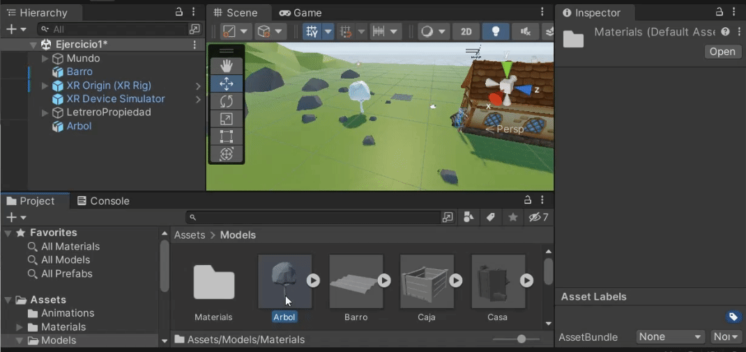746x352 pixels.
Task: Toggle scene lighting lightbulb
Action: point(496,32)
